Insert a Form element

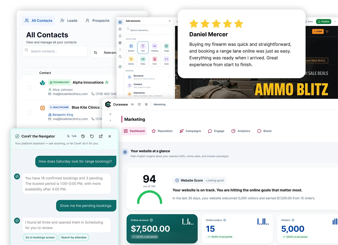click(155, 60)
